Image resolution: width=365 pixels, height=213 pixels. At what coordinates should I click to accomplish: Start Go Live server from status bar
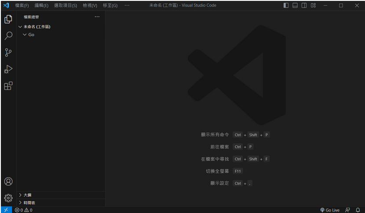[x=330, y=210]
